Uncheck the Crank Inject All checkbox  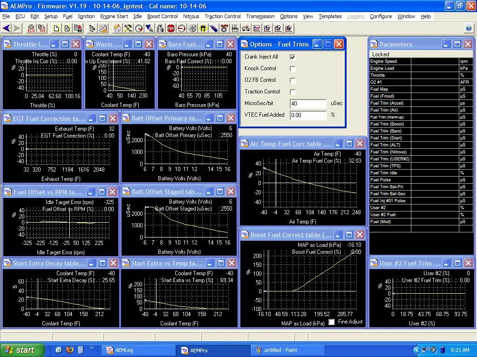click(x=293, y=57)
